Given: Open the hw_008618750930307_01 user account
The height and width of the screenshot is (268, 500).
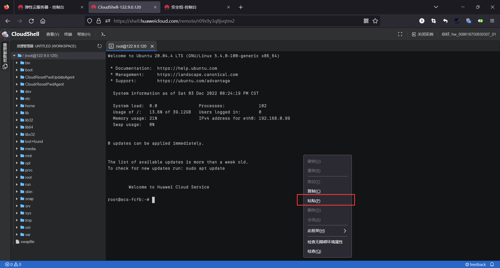Looking at the screenshot, I should click(x=468, y=34).
